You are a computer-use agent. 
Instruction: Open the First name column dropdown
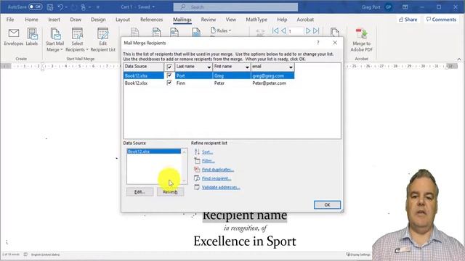[247, 67]
